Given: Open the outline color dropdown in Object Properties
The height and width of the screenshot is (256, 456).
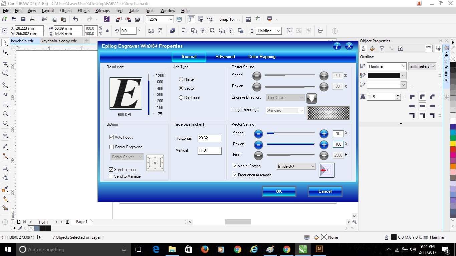Looking at the screenshot, I should 403,76.
